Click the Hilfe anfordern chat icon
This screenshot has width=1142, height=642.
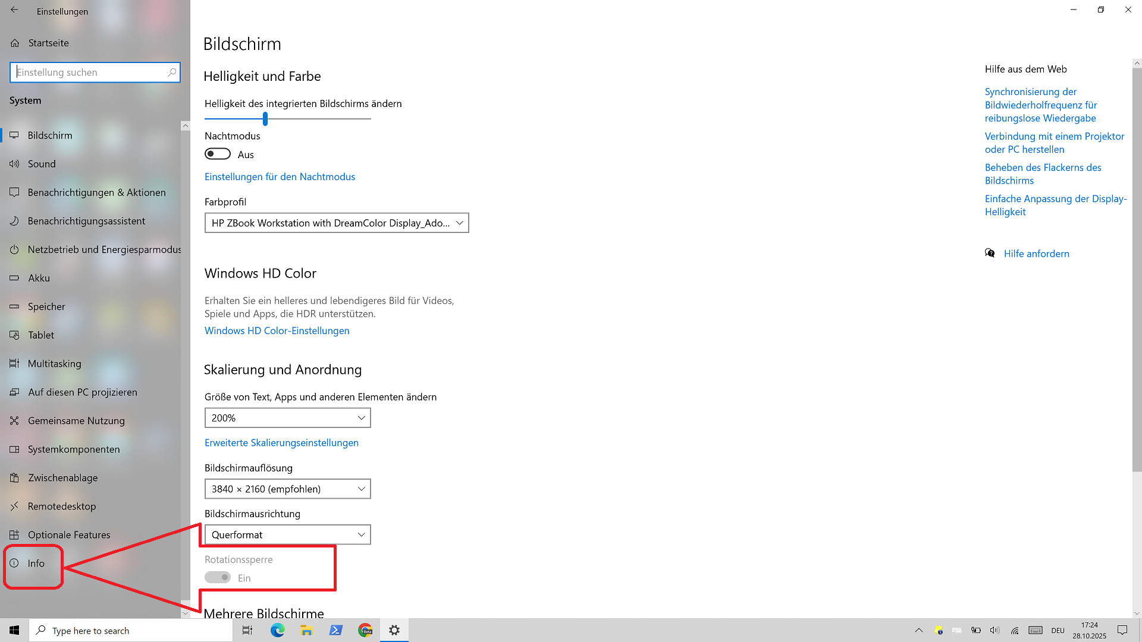[x=990, y=253]
